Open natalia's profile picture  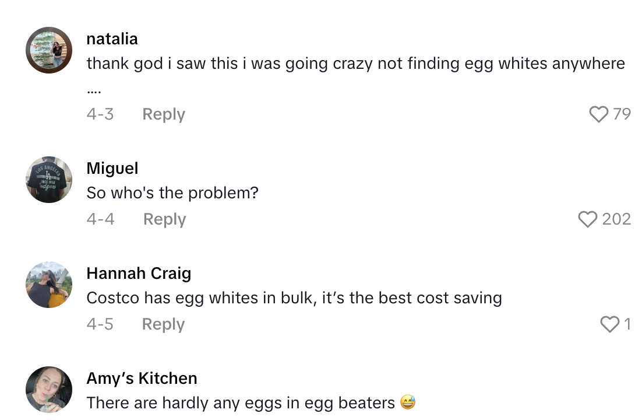[x=49, y=51]
